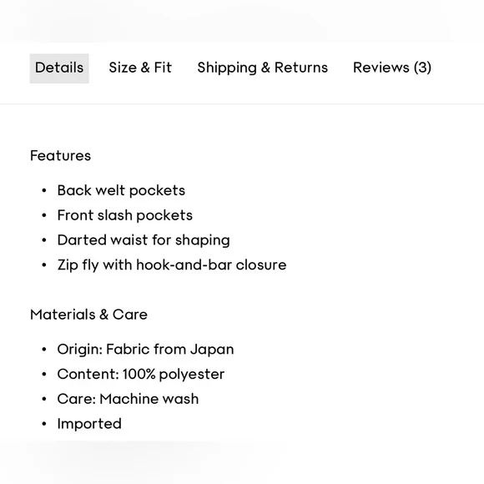Viewport: 484px width, 484px height.
Task: Select the Details tab
Action: pyautogui.click(x=59, y=68)
